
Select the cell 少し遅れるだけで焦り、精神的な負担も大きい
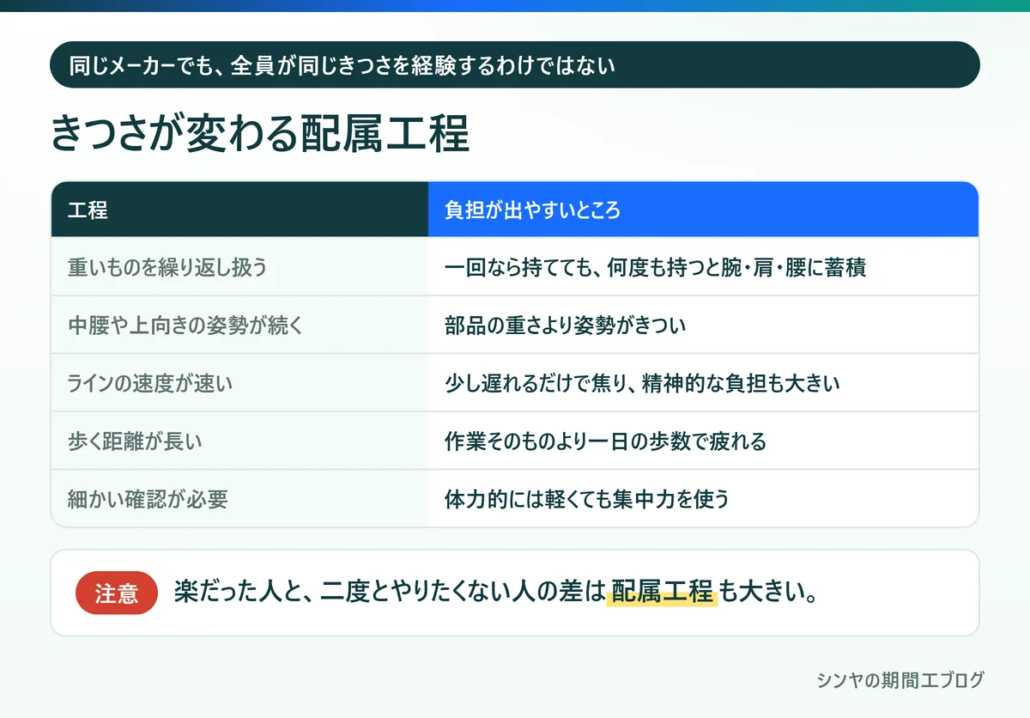(703, 383)
